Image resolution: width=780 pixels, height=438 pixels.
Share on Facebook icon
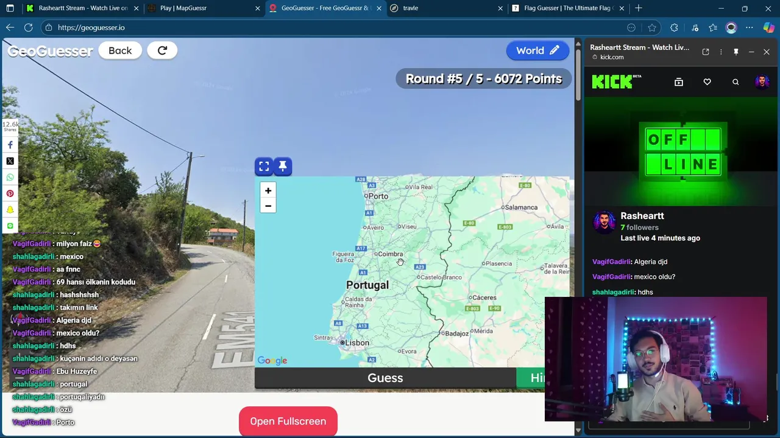(x=10, y=145)
